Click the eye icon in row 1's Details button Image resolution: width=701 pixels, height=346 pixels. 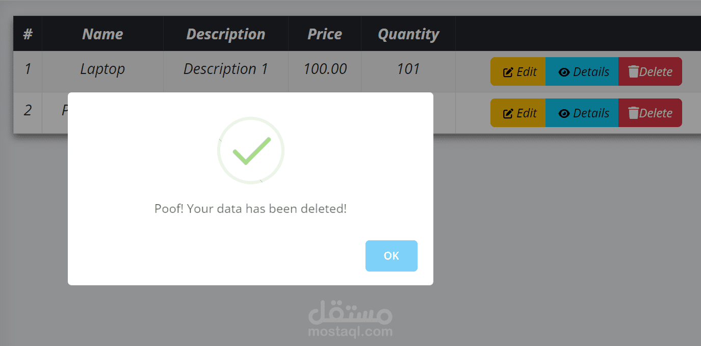coord(564,72)
